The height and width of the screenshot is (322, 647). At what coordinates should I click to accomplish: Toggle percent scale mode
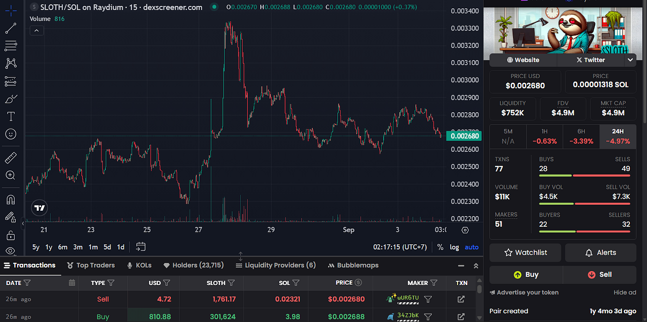(x=440, y=247)
